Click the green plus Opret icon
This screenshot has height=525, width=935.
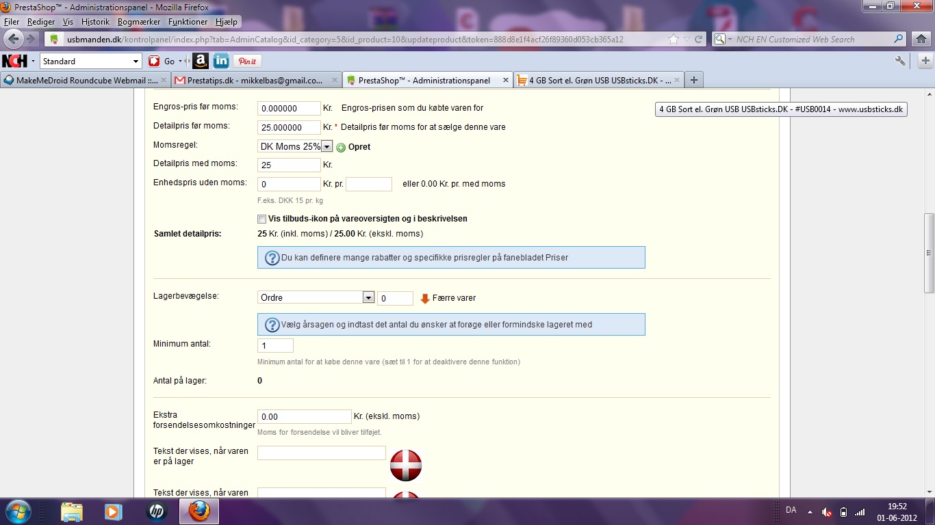pyautogui.click(x=341, y=147)
